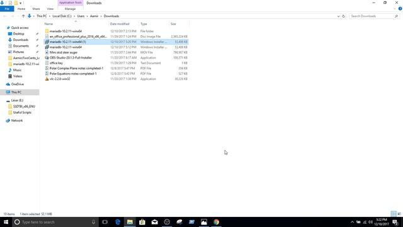Sort files by the Name column header
Image resolution: width=403 pixels, height=227 pixels.
[76, 24]
